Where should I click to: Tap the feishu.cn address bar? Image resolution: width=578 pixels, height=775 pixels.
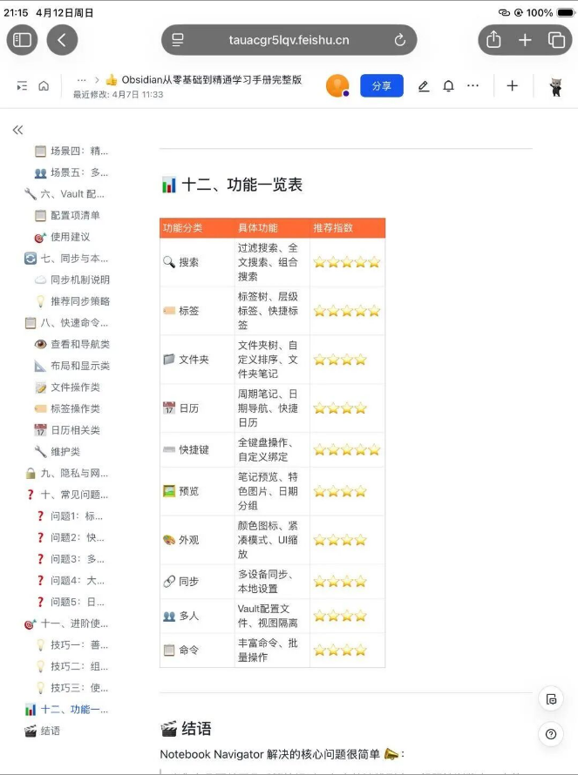pos(289,40)
